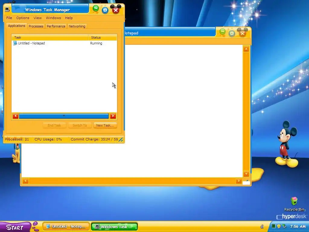Click the Switch To button
The width and height of the screenshot is (309, 232).
[80, 125]
